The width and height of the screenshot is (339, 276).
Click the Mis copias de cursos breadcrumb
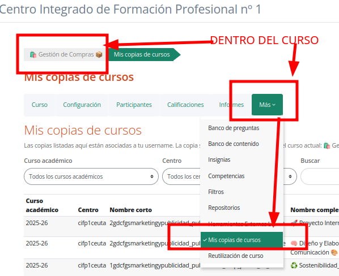coord(142,54)
